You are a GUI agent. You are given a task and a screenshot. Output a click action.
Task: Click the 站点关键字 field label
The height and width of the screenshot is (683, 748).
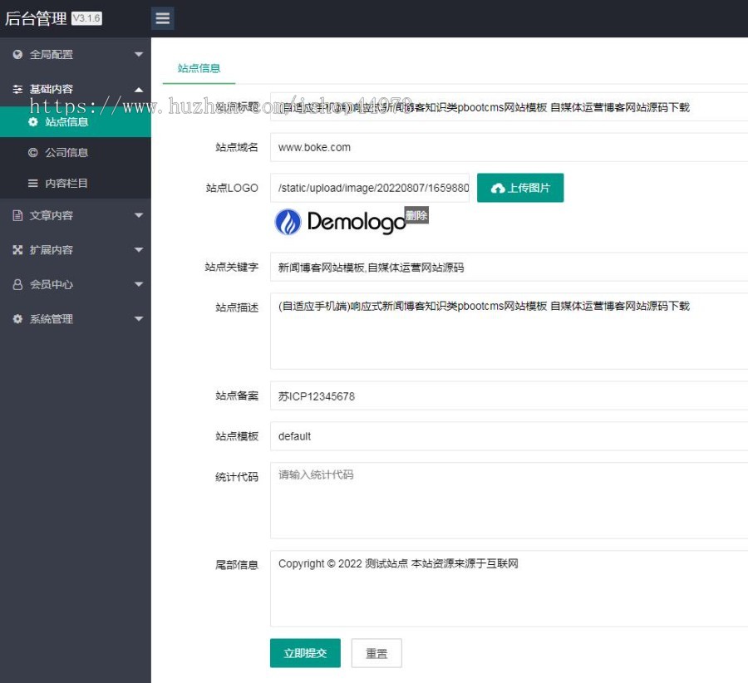pos(231,267)
